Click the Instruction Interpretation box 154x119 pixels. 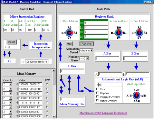(41, 45)
